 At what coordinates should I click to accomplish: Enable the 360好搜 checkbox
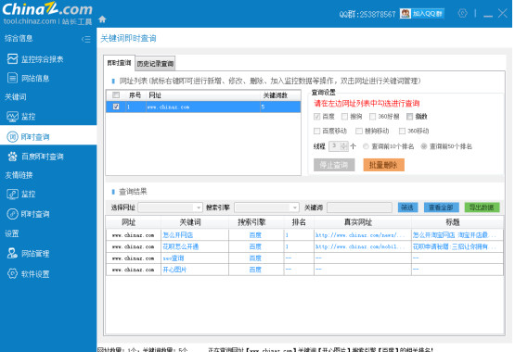click(372, 117)
